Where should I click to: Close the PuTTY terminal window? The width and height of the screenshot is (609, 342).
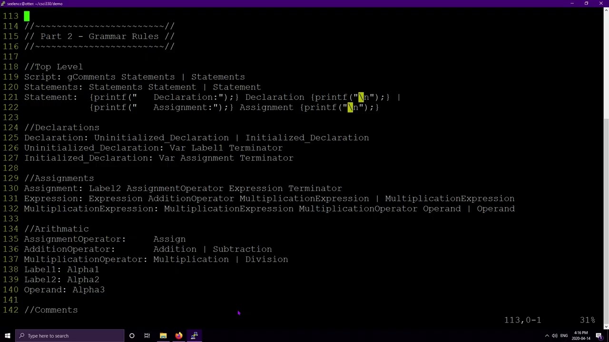click(x=601, y=3)
